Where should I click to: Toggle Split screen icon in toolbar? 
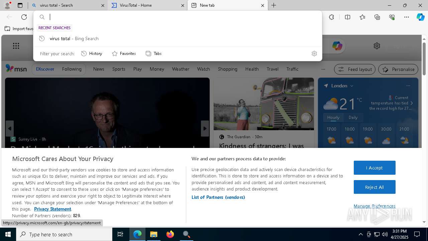click(347, 17)
